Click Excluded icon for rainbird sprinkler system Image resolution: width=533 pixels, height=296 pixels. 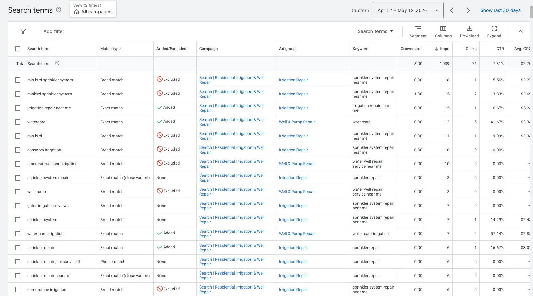click(159, 93)
